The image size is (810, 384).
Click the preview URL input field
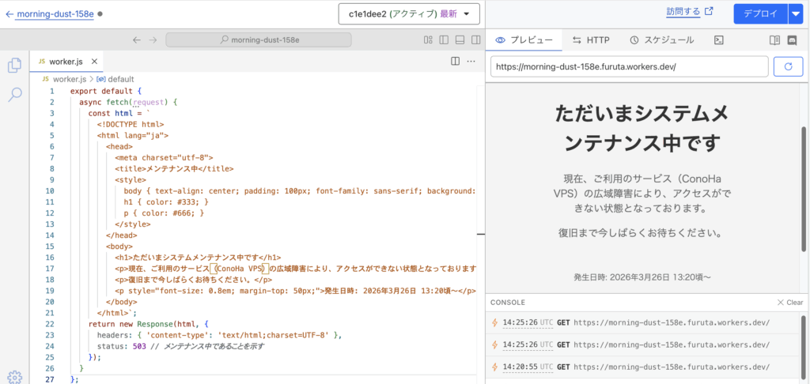pos(629,66)
